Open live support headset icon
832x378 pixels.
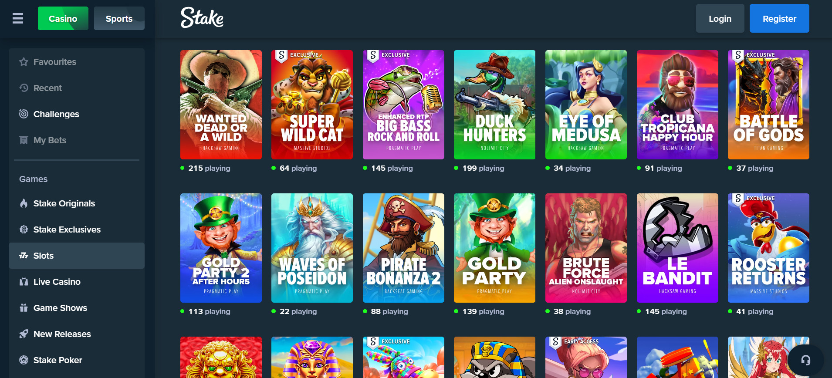[x=805, y=360]
